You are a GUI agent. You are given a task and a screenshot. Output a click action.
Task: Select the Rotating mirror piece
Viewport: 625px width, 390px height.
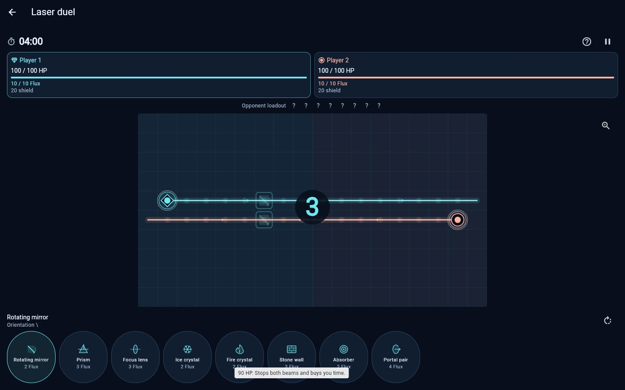point(31,357)
